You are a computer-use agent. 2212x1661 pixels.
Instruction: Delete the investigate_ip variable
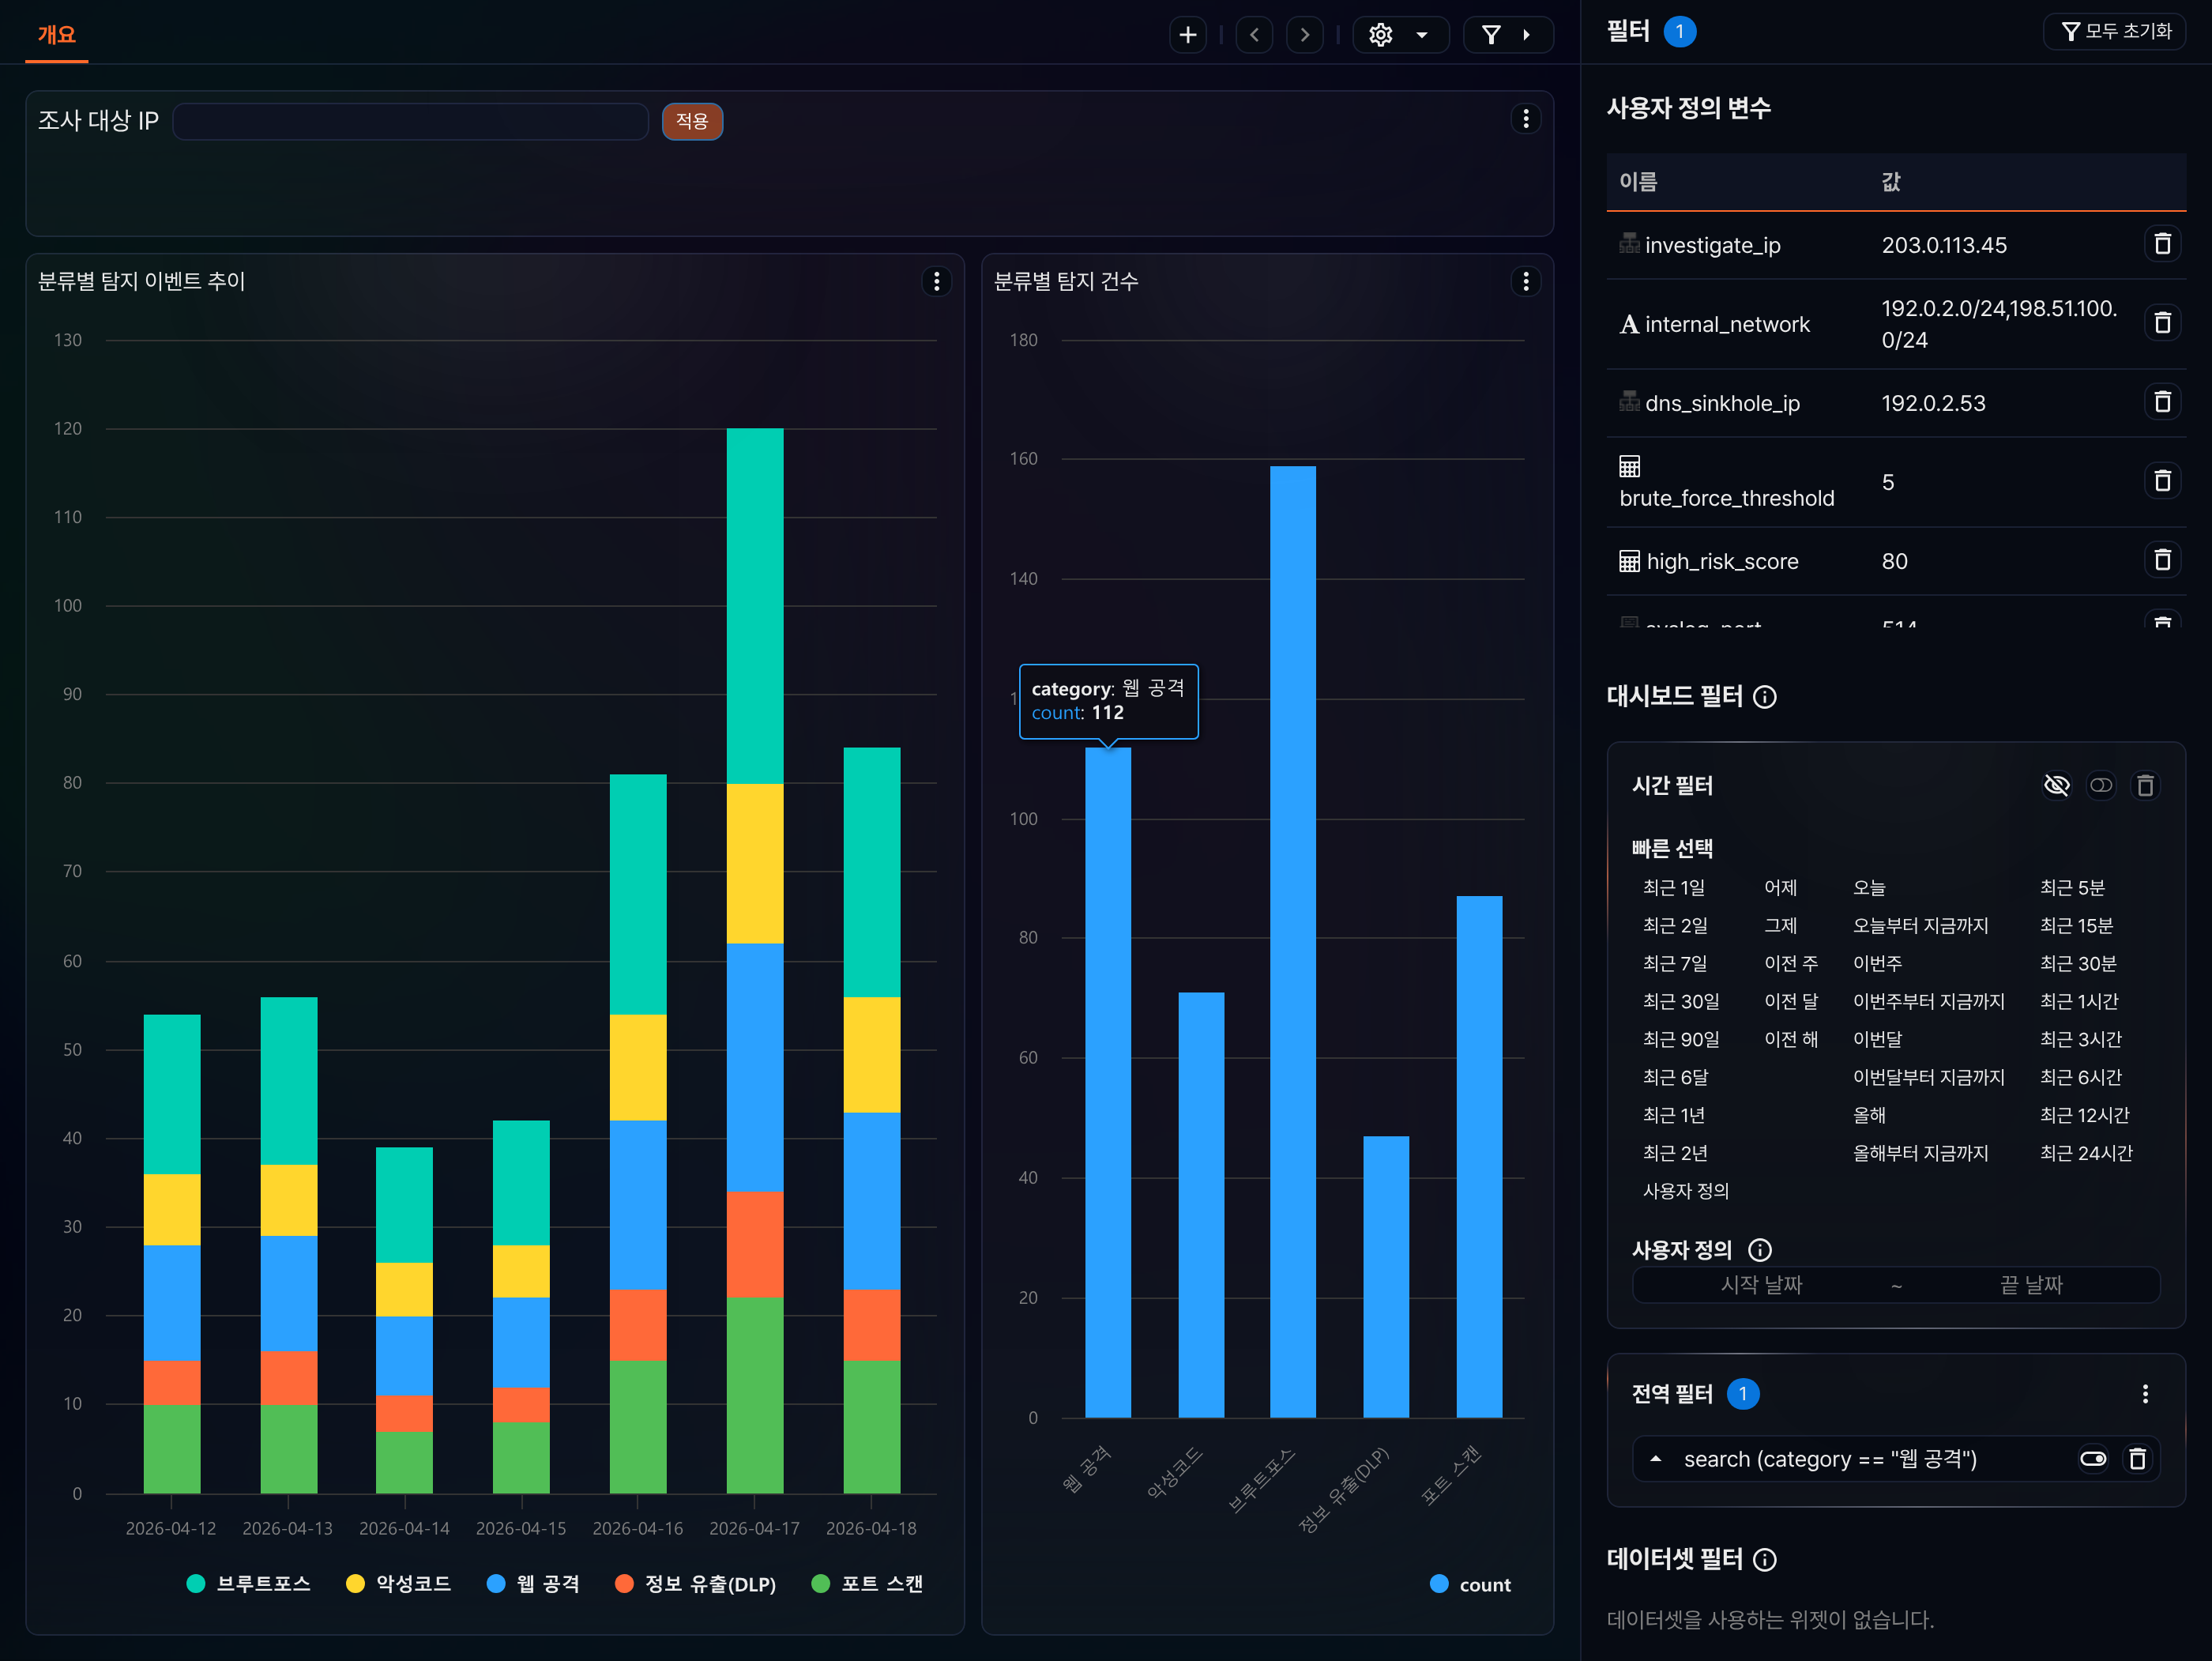[x=2162, y=244]
